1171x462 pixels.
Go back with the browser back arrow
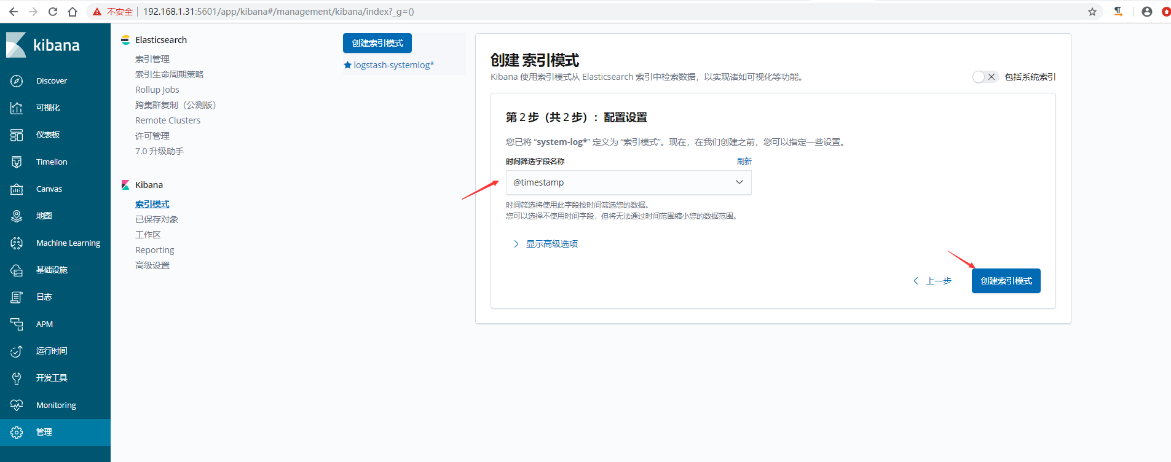(14, 12)
